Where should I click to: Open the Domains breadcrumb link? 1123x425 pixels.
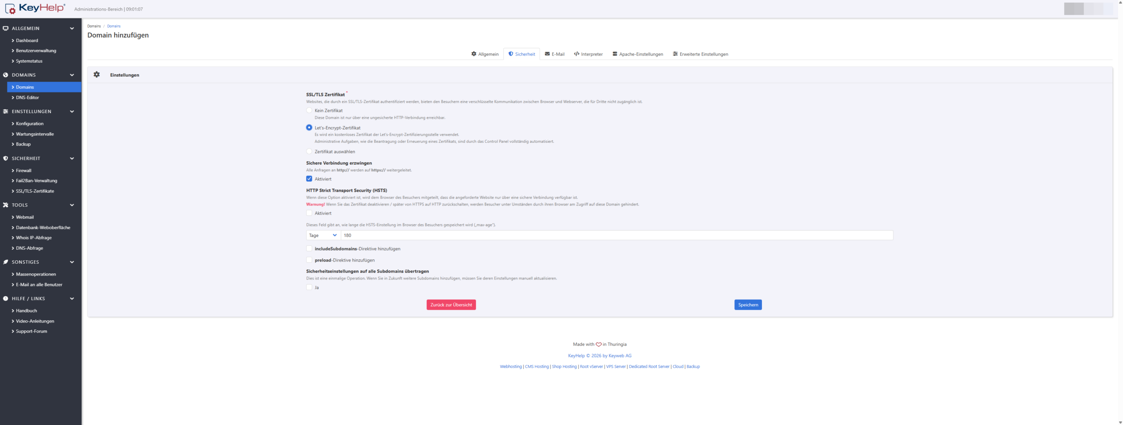coord(114,26)
